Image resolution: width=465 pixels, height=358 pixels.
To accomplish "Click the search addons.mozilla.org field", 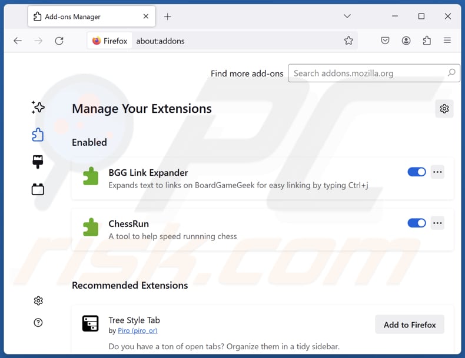I will click(x=368, y=73).
